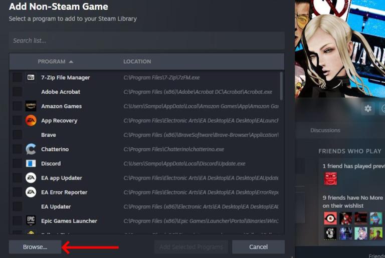Click the 7-Zip File Manager name

pyautogui.click(x=65, y=77)
